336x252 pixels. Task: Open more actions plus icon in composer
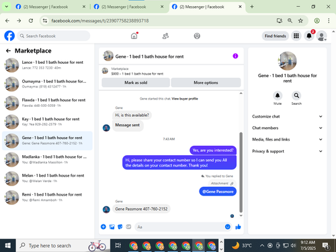pos(103,227)
